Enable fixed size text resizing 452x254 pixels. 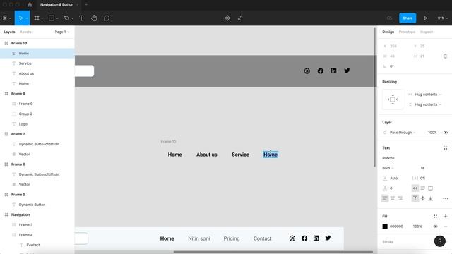pyautogui.click(x=430, y=188)
